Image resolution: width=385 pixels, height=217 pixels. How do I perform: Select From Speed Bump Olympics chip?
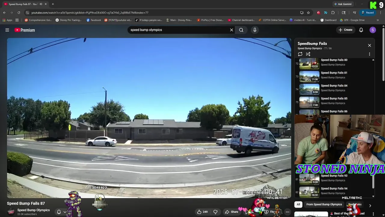324,204
